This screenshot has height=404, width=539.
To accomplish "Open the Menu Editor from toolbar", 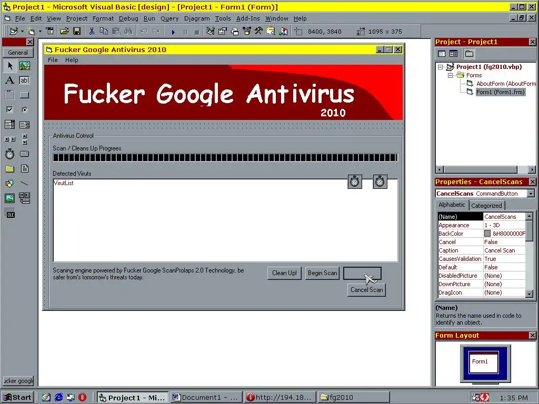I will pos(50,31).
